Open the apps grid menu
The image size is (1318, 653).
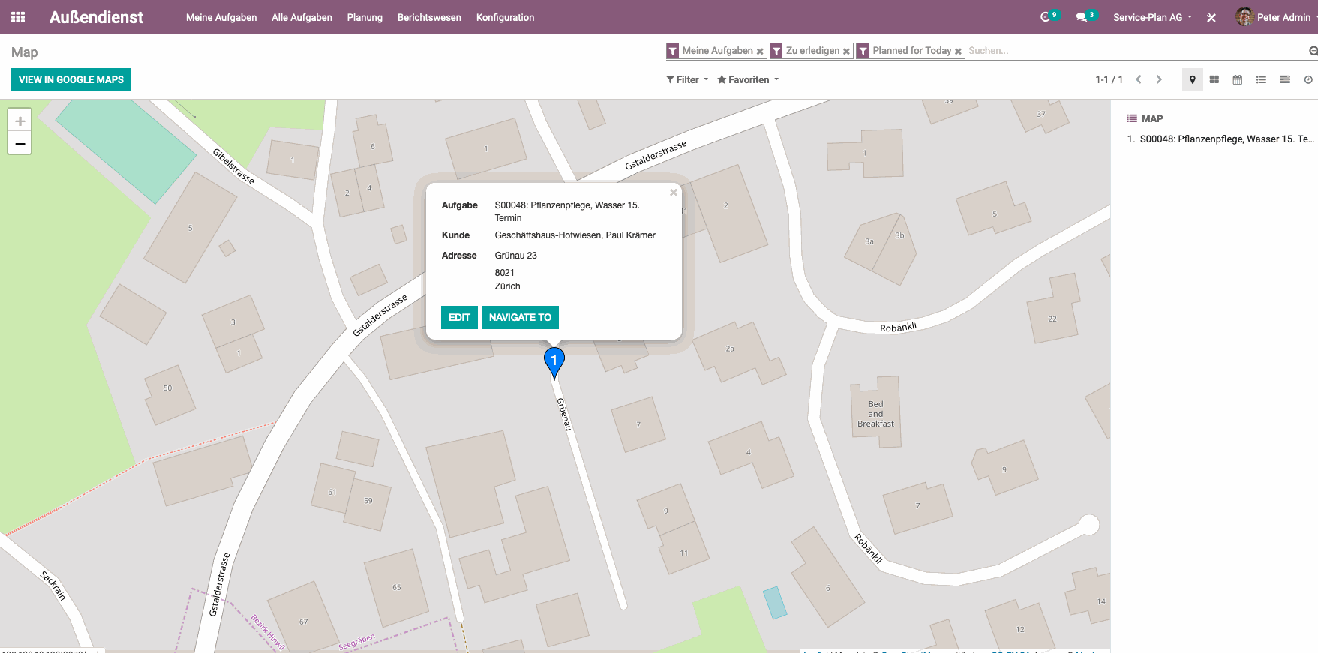pos(18,17)
